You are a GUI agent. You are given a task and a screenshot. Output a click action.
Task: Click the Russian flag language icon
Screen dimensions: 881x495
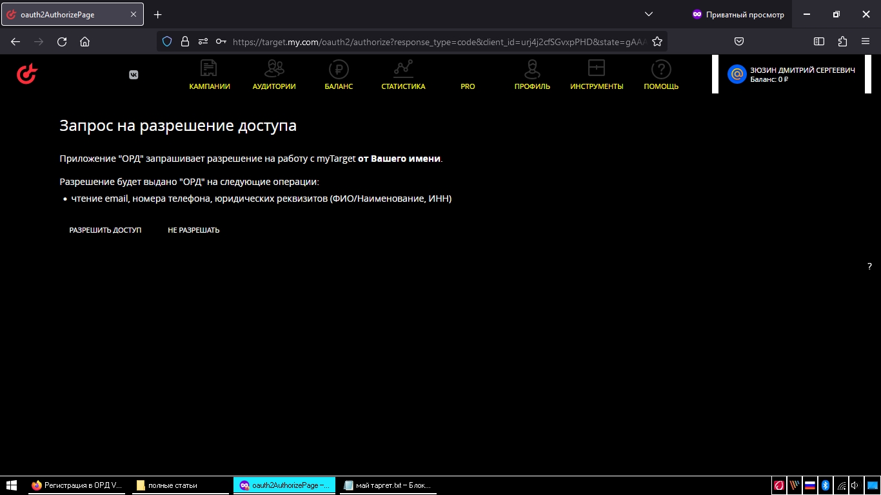(810, 485)
